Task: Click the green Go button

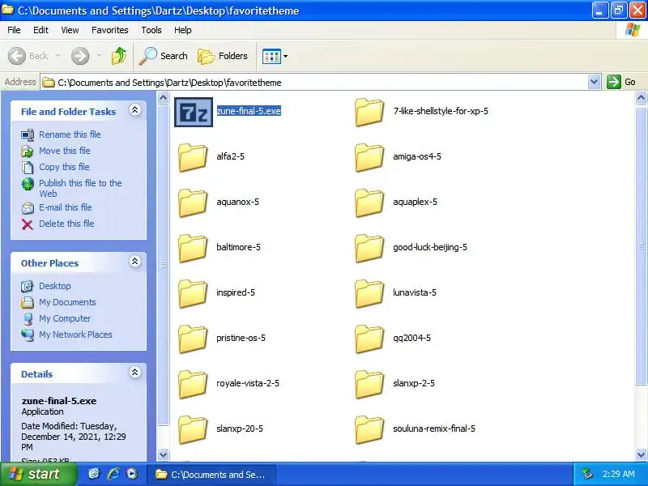Action: tap(621, 82)
